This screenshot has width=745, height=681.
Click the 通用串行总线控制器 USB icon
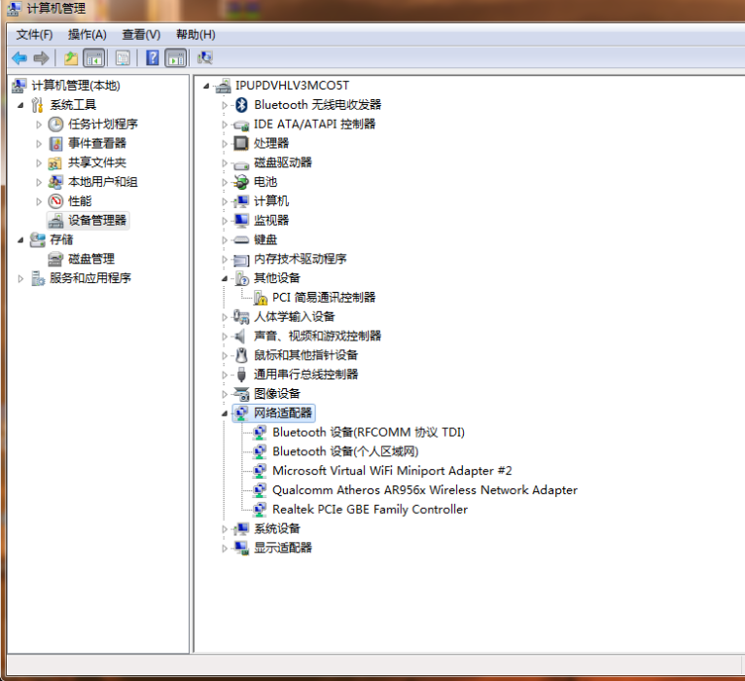click(241, 375)
